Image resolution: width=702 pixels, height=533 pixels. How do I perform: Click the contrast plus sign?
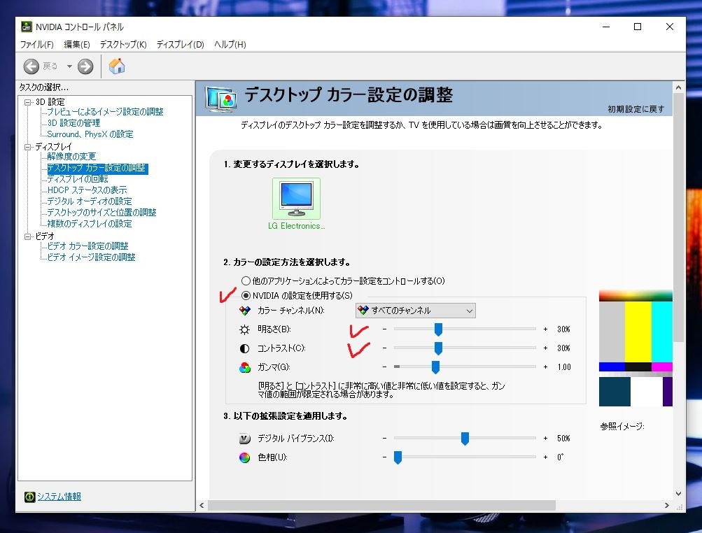545,348
